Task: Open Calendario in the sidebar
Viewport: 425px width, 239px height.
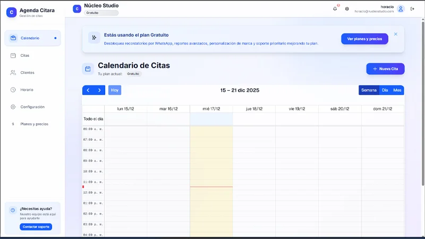Action: 32,38
